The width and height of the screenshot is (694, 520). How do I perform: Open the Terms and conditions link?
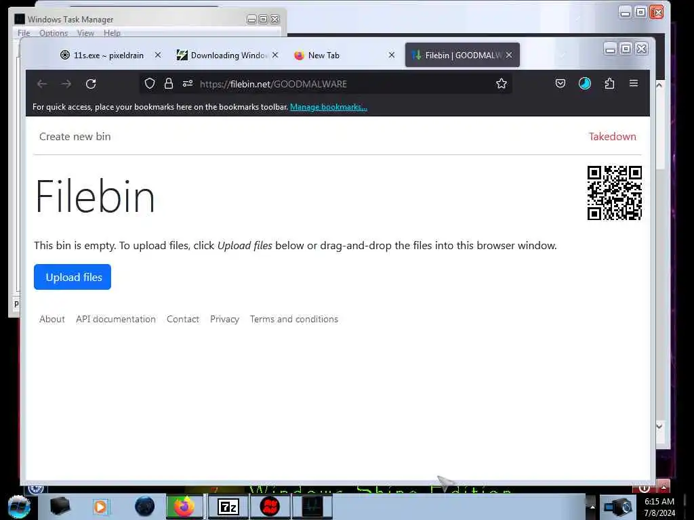point(294,320)
